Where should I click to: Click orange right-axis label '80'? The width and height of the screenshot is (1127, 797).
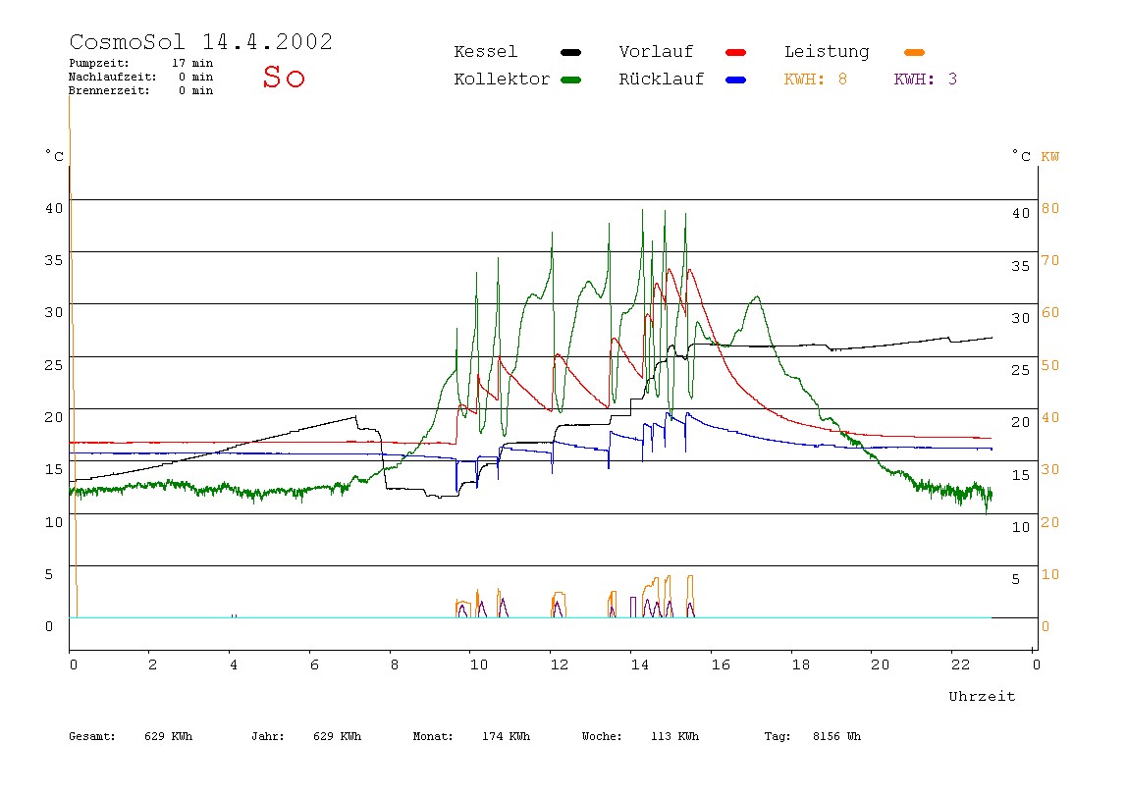1050,208
